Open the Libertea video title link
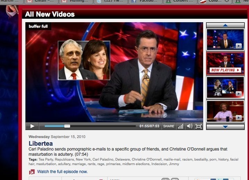The height and width of the screenshot is (180, 249). click(x=41, y=144)
